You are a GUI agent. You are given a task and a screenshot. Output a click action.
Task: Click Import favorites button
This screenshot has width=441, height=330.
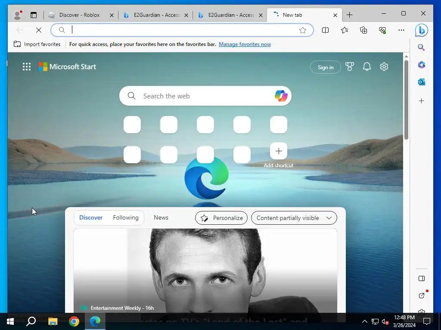(x=37, y=44)
